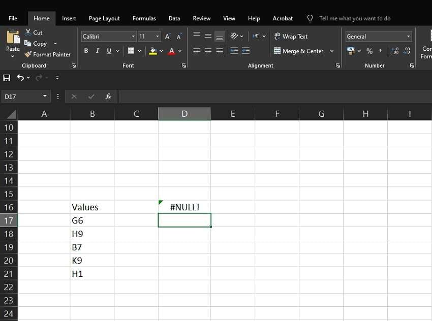Center cell text horizontally
Image resolution: width=432 pixels, height=321 pixels.
tap(208, 51)
